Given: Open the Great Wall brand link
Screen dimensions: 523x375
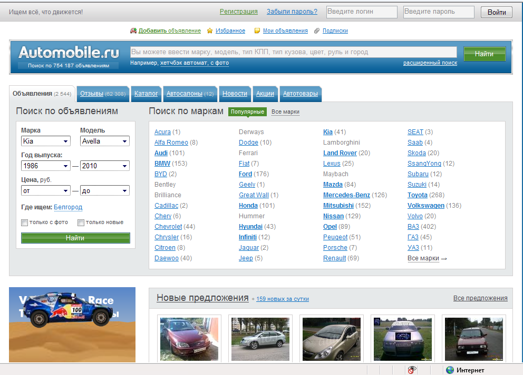Looking at the screenshot, I should pos(254,195).
